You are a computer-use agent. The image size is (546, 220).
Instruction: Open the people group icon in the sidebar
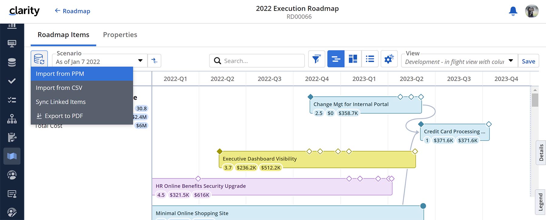[x=12, y=175]
